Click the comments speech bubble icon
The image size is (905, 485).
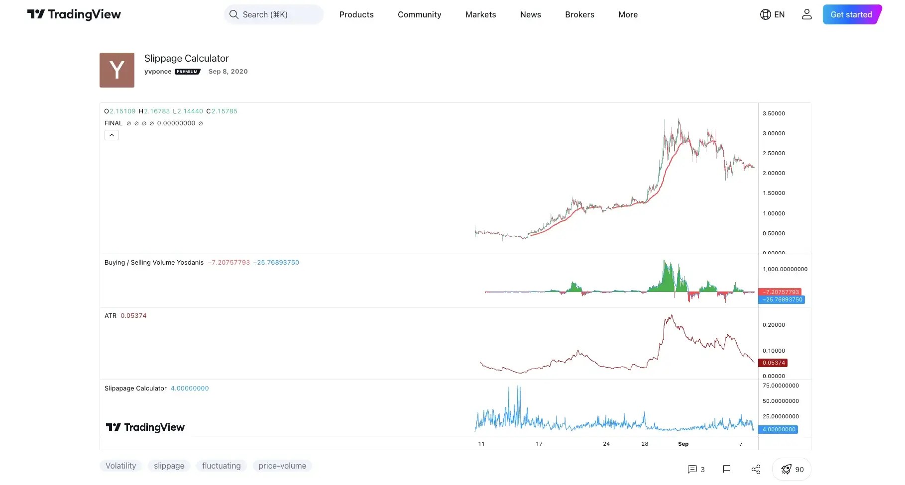[x=692, y=469]
